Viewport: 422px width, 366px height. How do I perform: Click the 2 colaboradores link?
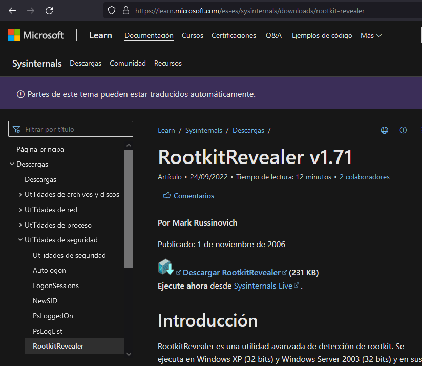364,177
